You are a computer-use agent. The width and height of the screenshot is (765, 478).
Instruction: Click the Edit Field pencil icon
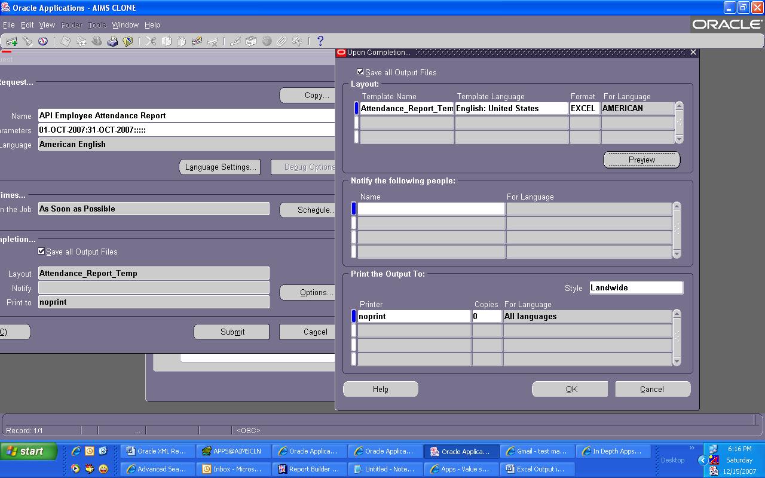point(235,41)
